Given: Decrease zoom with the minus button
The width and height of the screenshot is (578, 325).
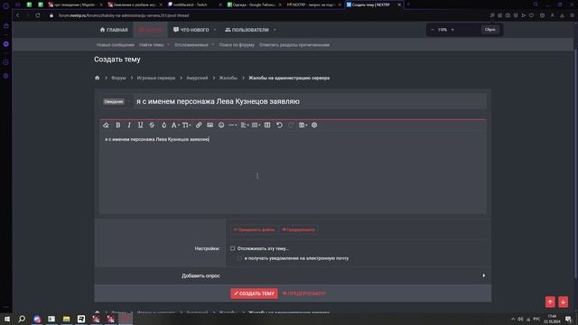Looking at the screenshot, I should tap(433, 30).
